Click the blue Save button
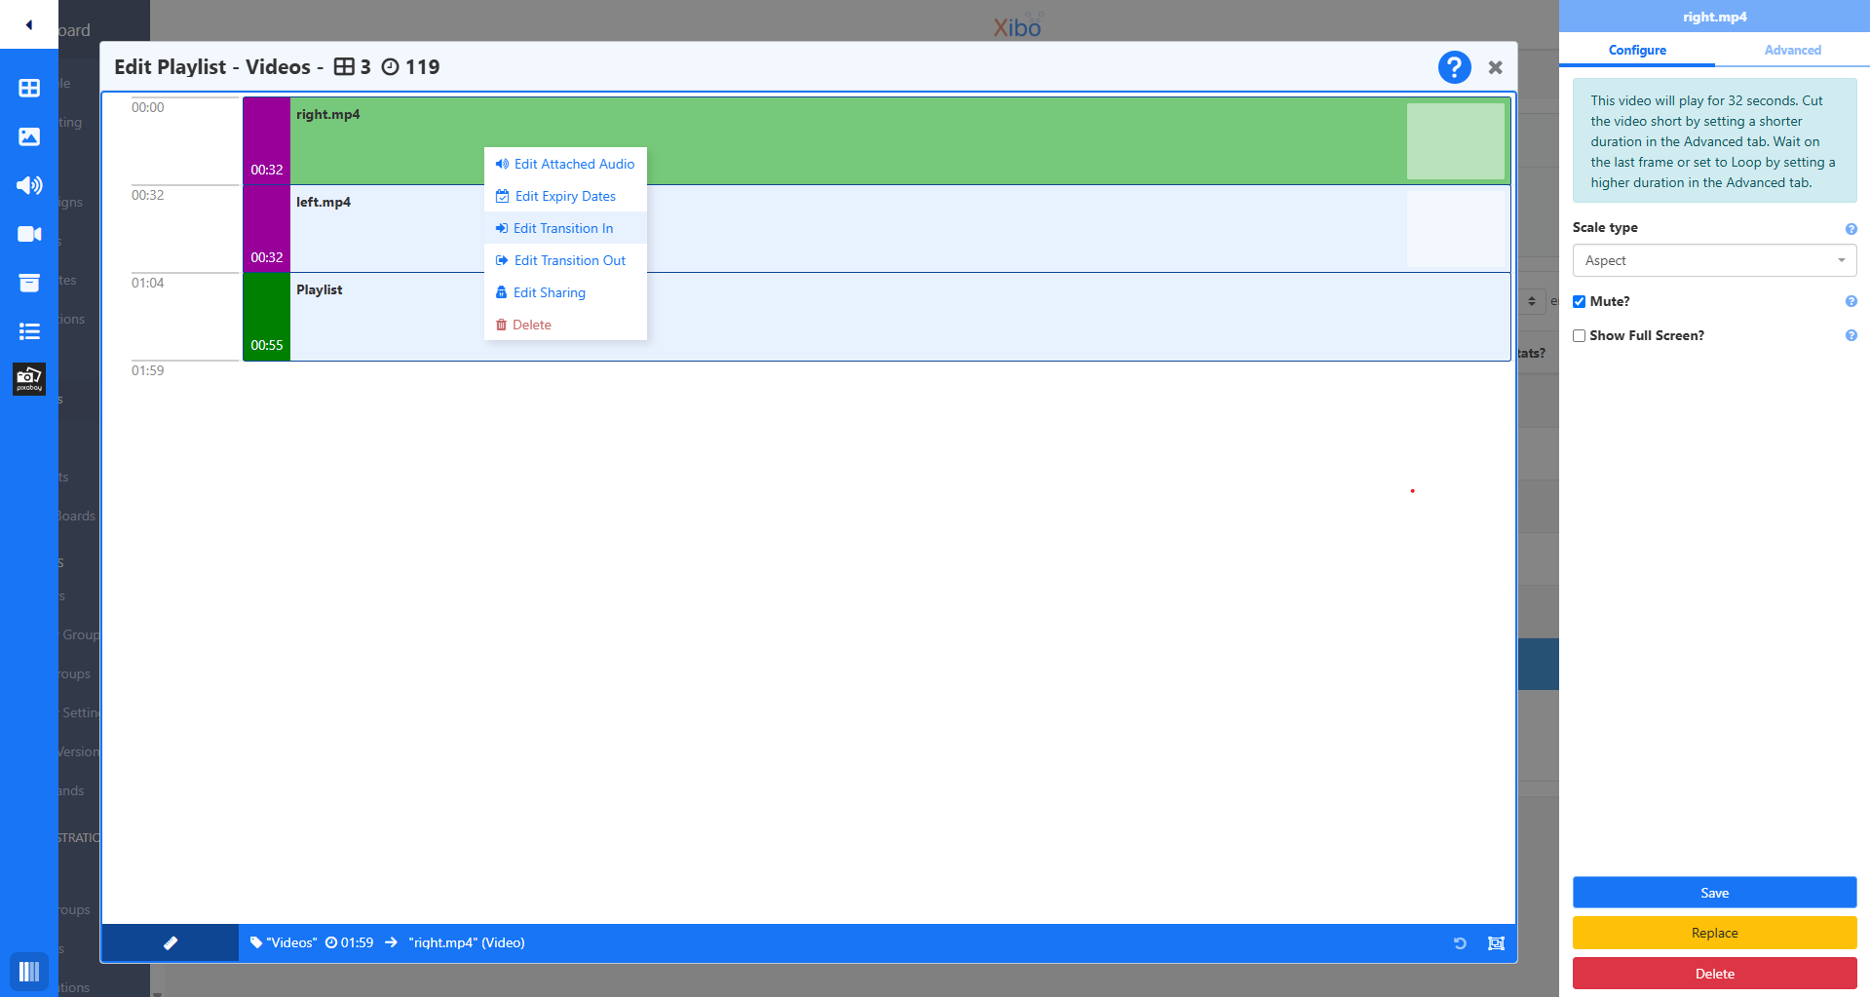 click(x=1713, y=893)
